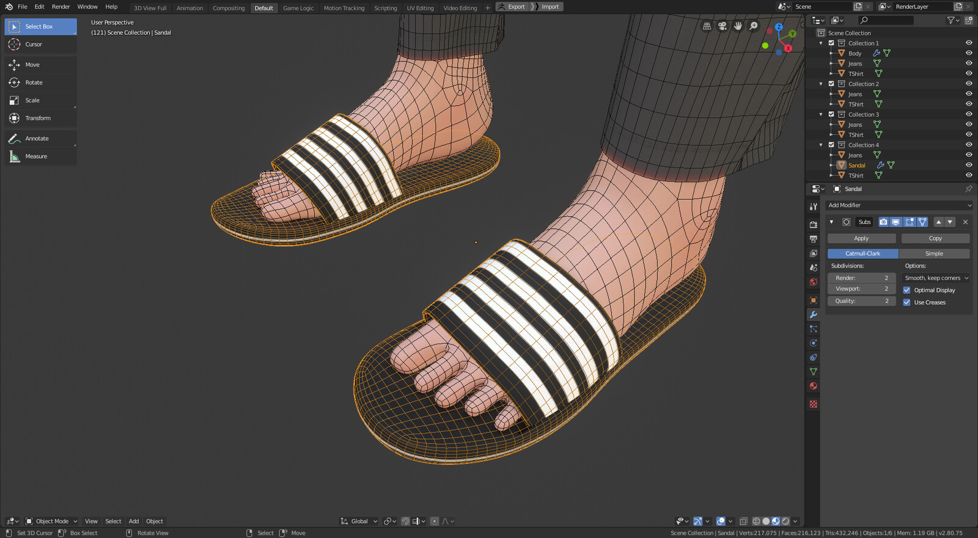Toggle X-ray display in viewport header
978x538 pixels.
pos(743,522)
